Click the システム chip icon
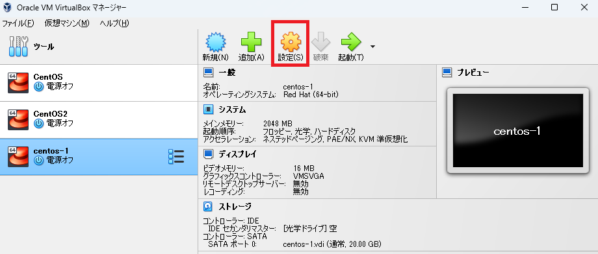598x254 pixels. (208, 110)
